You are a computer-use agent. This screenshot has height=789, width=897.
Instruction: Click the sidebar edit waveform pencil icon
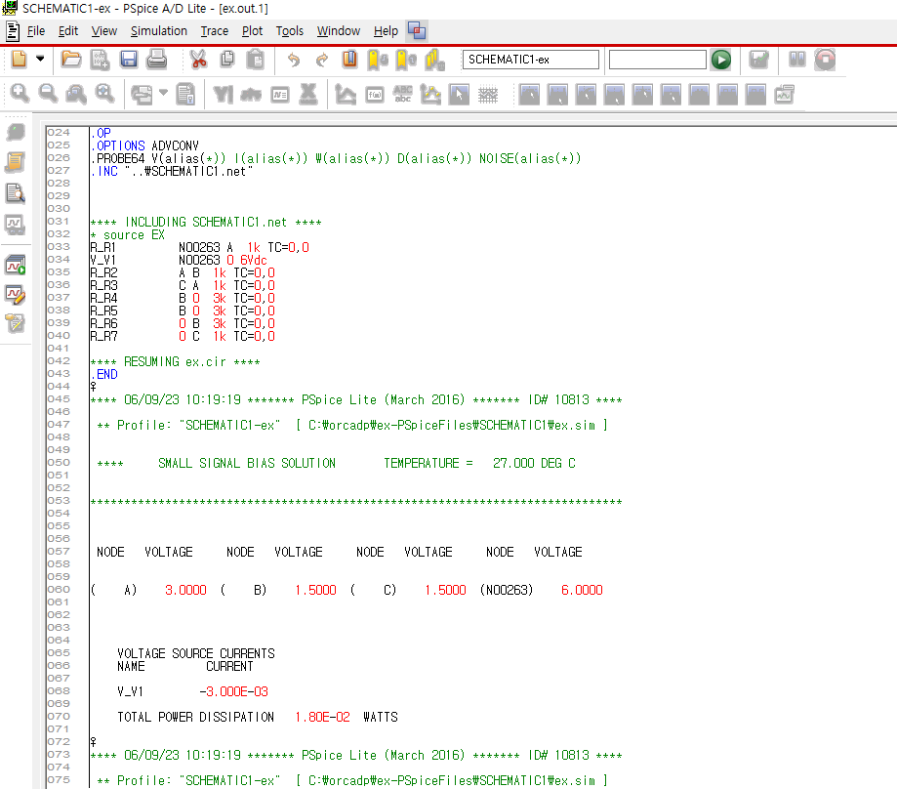pyautogui.click(x=16, y=295)
